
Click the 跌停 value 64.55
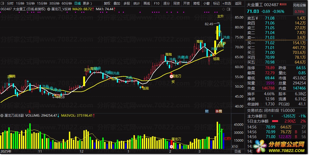coord(301,68)
